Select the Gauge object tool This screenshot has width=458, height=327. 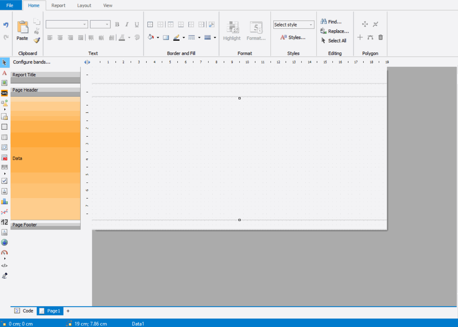coord(4,253)
